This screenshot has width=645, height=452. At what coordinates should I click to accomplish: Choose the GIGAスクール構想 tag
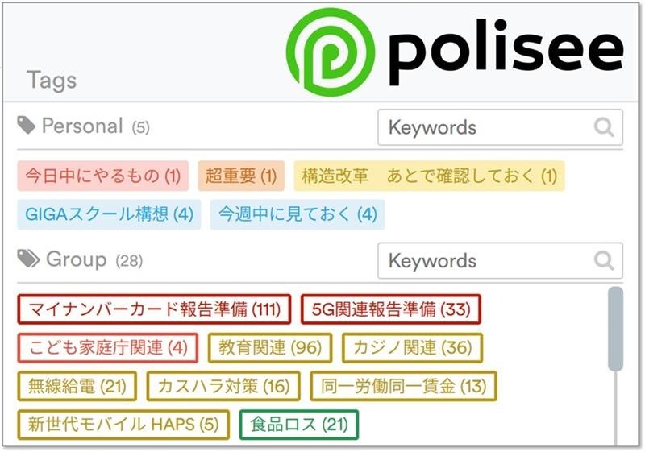pyautogui.click(x=109, y=214)
